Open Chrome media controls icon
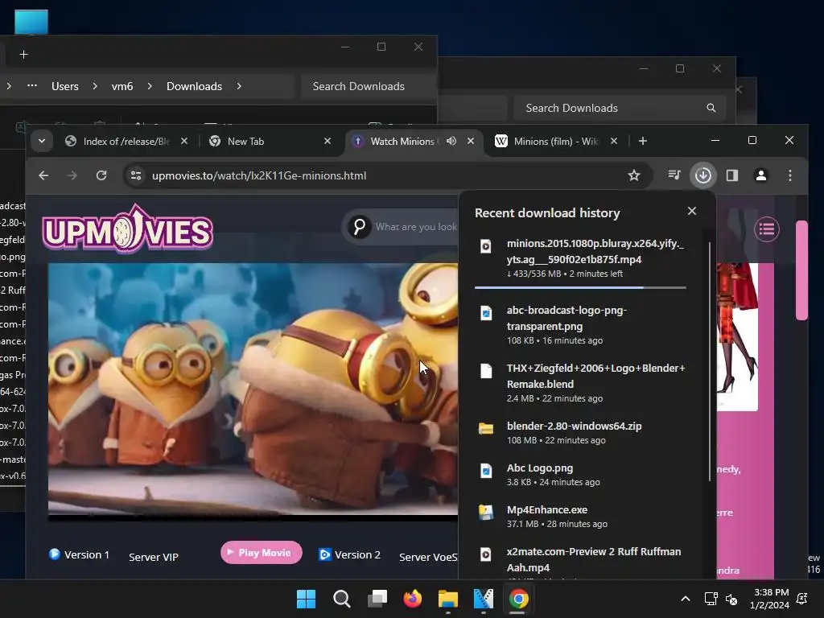Image resolution: width=824 pixels, height=618 pixels. coord(674,175)
